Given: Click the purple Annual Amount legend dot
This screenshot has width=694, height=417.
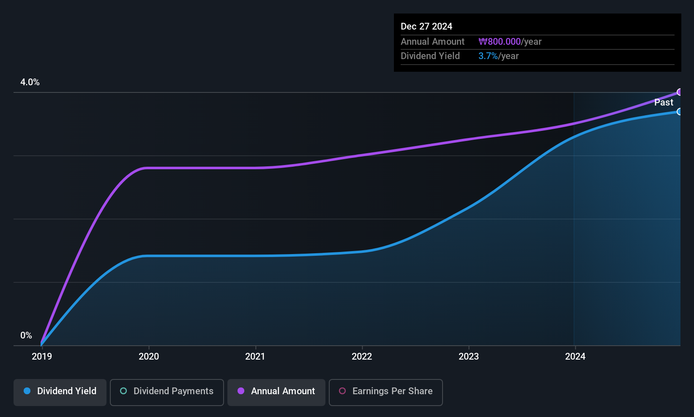Looking at the screenshot, I should click(x=241, y=391).
